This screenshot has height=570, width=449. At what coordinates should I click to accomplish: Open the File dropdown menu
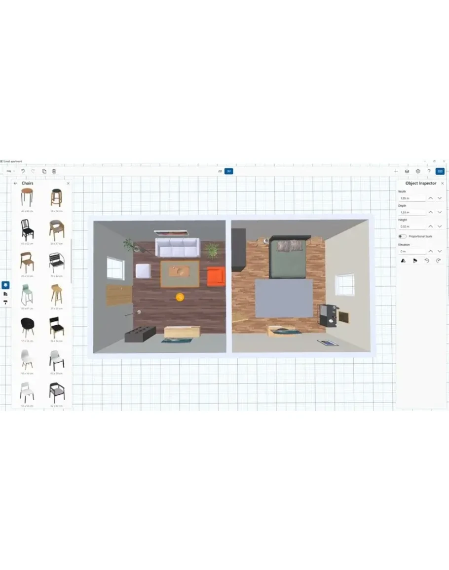[x=9, y=171]
